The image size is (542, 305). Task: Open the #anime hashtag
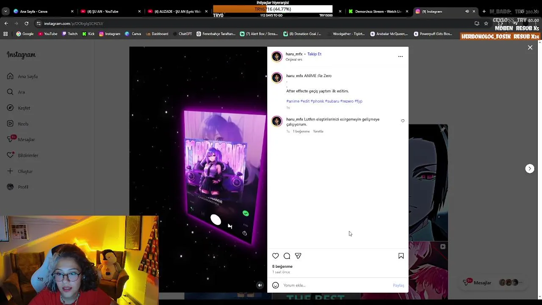click(x=293, y=101)
